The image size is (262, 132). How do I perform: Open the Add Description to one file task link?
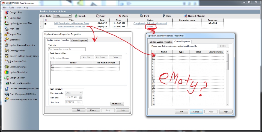(71, 27)
